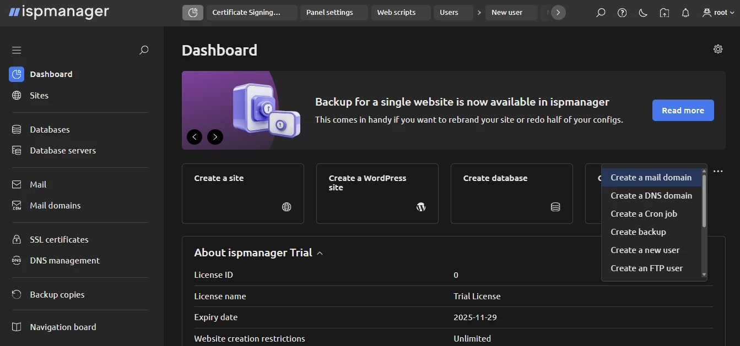Open the root account dropdown
The width and height of the screenshot is (740, 346).
click(717, 12)
